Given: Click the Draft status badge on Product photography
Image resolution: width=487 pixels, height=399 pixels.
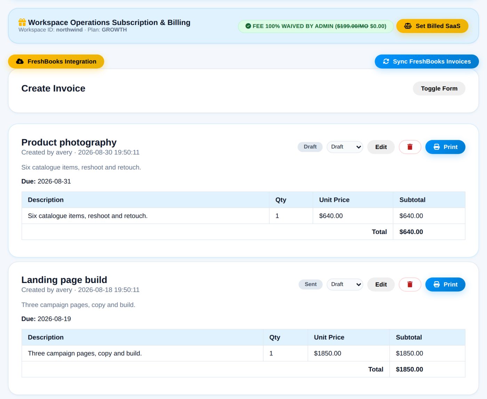Looking at the screenshot, I should click(x=310, y=147).
